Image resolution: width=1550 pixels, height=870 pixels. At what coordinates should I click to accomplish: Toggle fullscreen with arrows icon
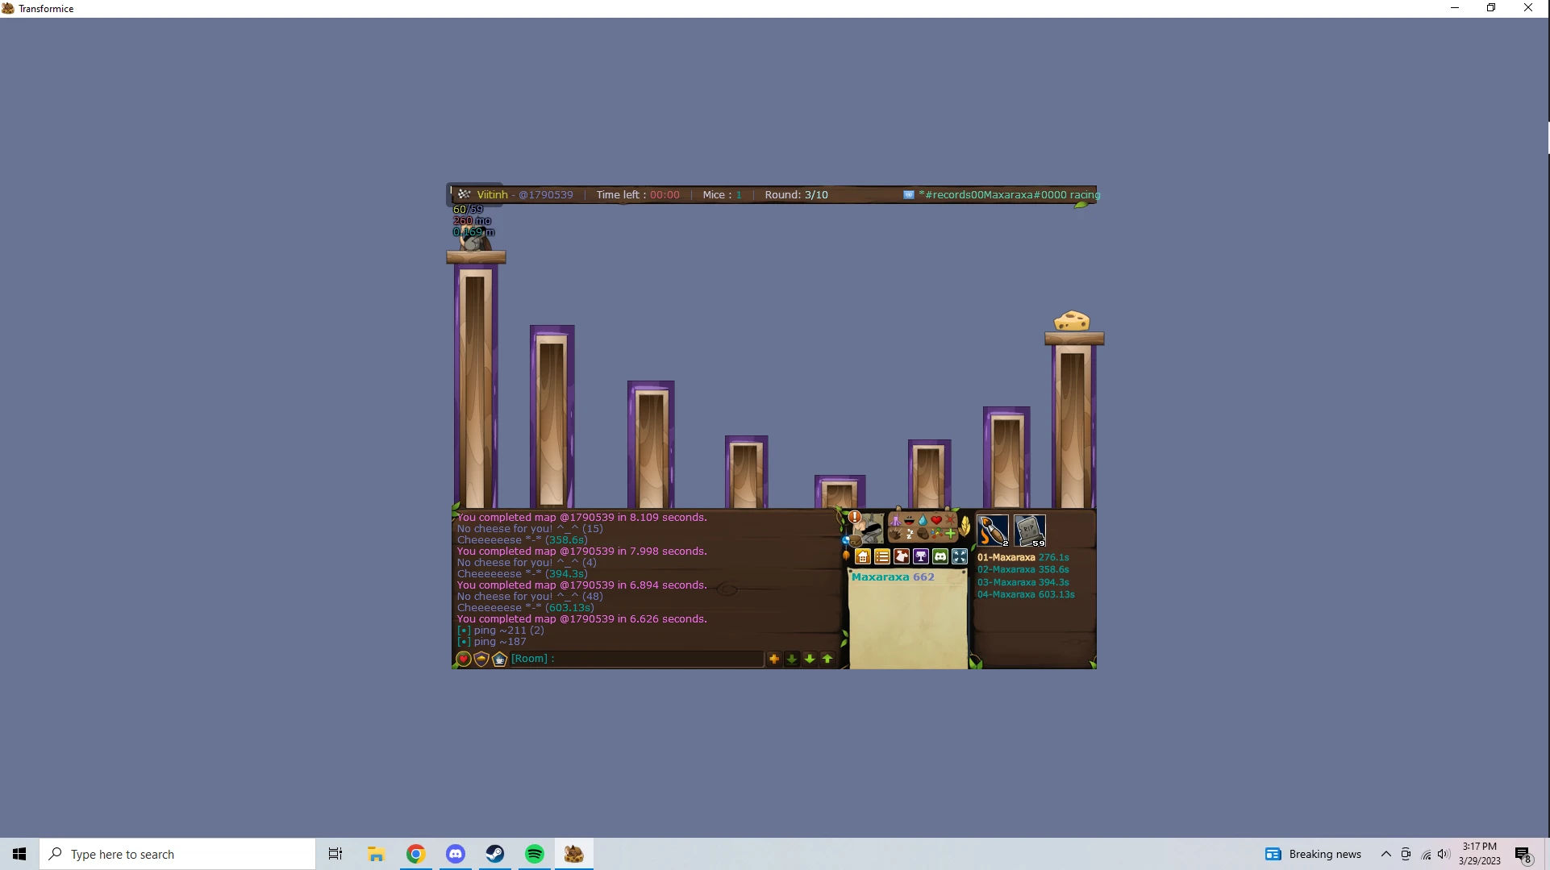point(960,556)
